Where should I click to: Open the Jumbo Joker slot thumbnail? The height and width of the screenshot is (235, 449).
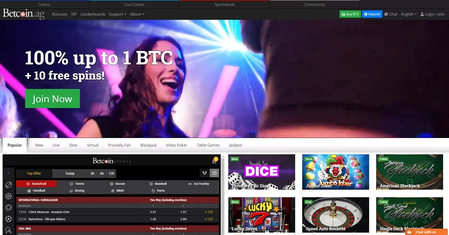[336, 172]
